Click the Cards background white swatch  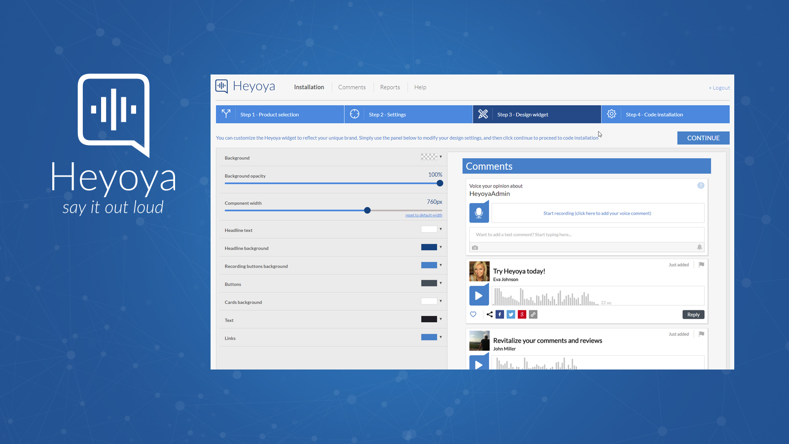[429, 301]
